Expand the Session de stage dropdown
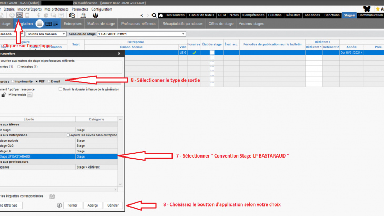 (x=183, y=34)
